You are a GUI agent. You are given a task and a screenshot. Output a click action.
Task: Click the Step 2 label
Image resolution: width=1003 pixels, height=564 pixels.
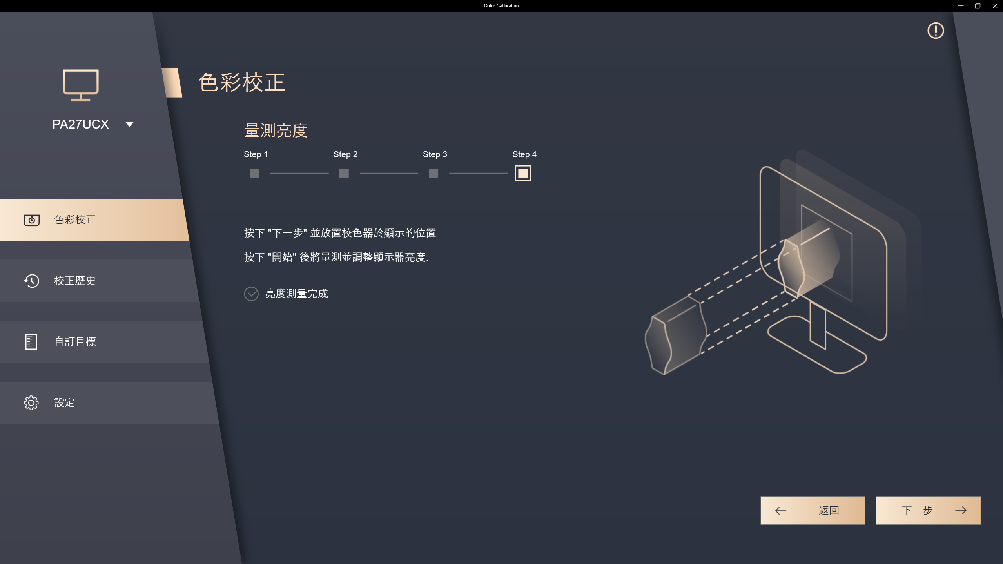coord(345,154)
